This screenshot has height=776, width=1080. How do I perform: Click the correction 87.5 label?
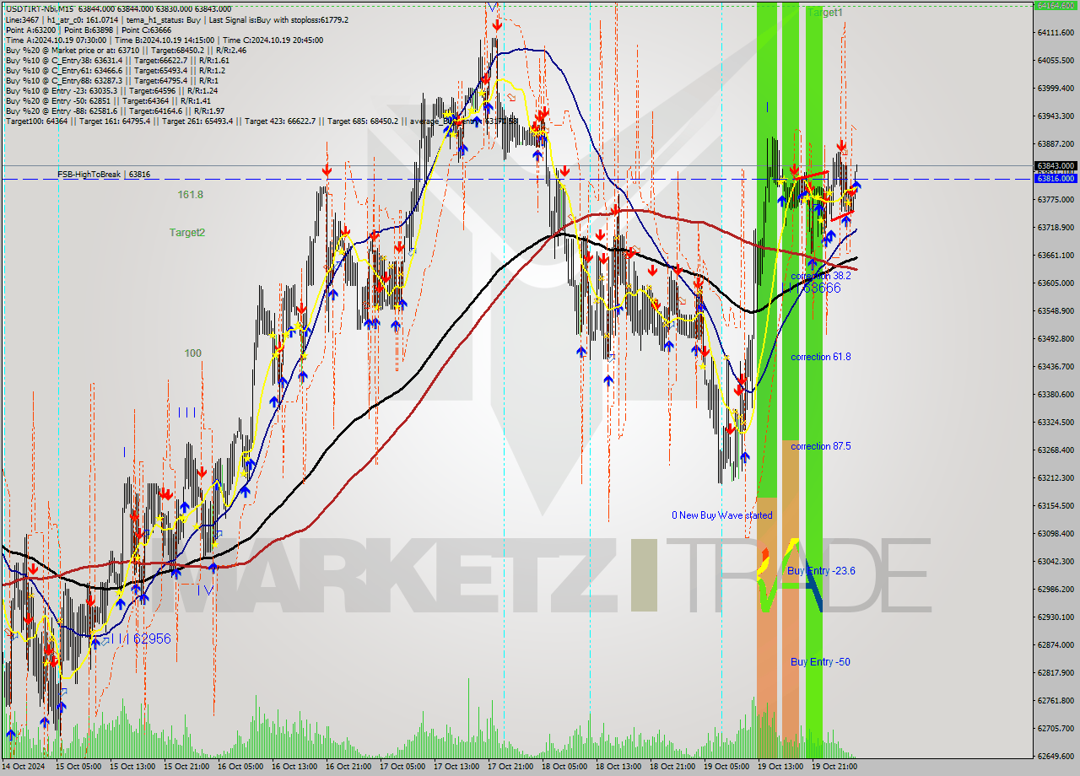click(x=821, y=446)
